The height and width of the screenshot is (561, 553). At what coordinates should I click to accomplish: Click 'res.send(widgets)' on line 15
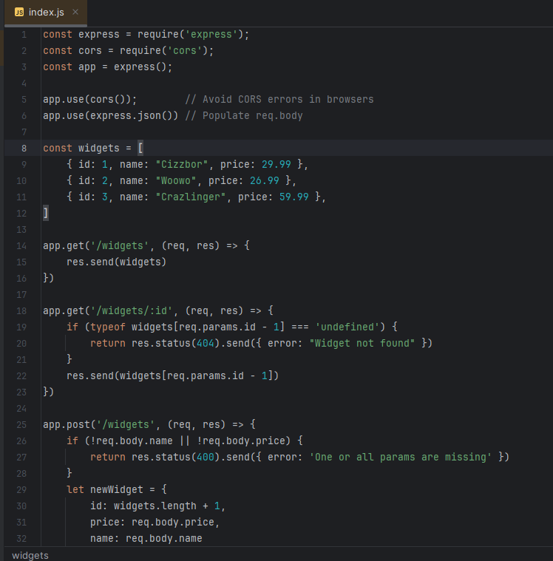coord(117,262)
